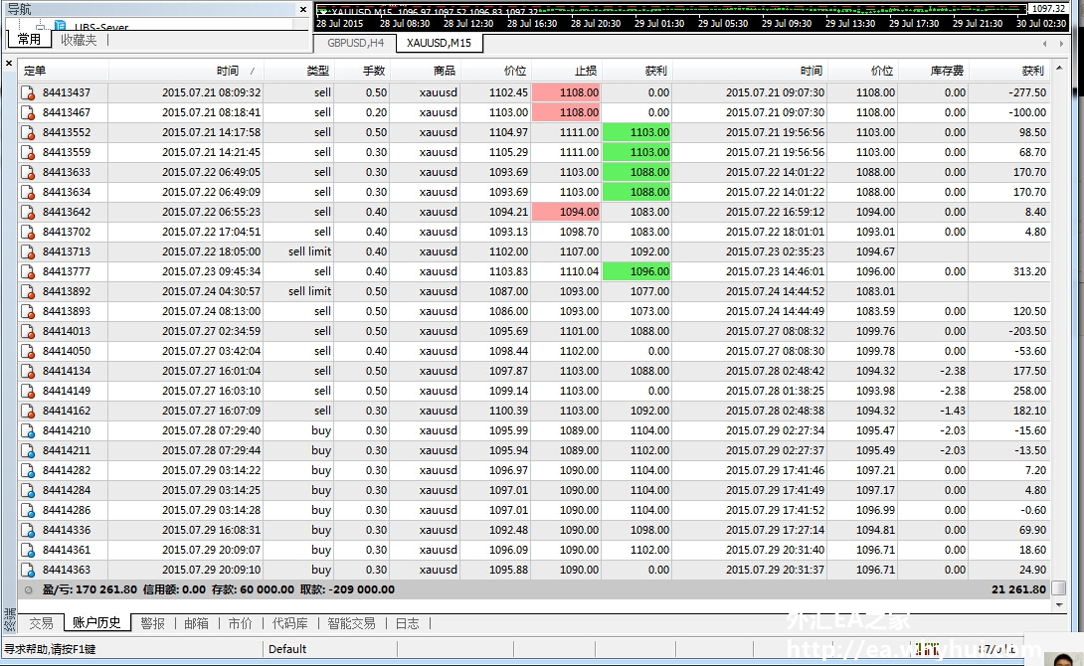
Task: Click order icon for ticket 84413642
Action: click(28, 212)
